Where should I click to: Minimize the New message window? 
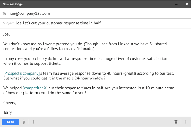(x=176, y=5)
